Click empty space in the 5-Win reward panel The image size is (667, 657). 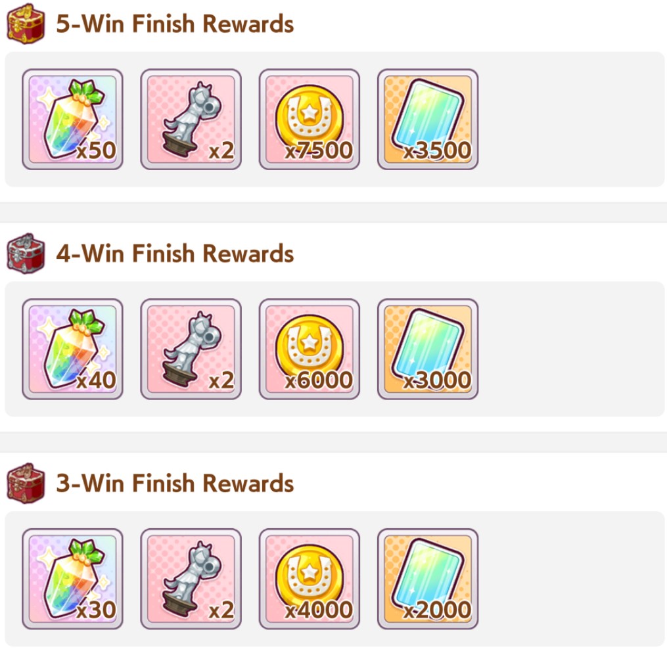570,119
